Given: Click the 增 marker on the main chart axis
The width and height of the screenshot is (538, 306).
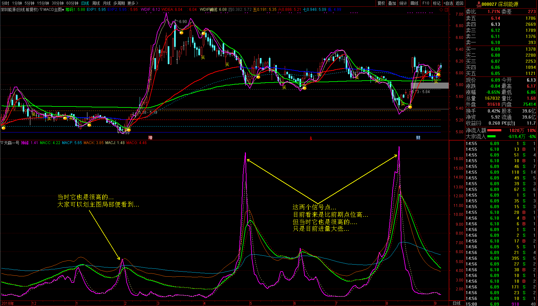Looking at the screenshot, I should (150, 138).
